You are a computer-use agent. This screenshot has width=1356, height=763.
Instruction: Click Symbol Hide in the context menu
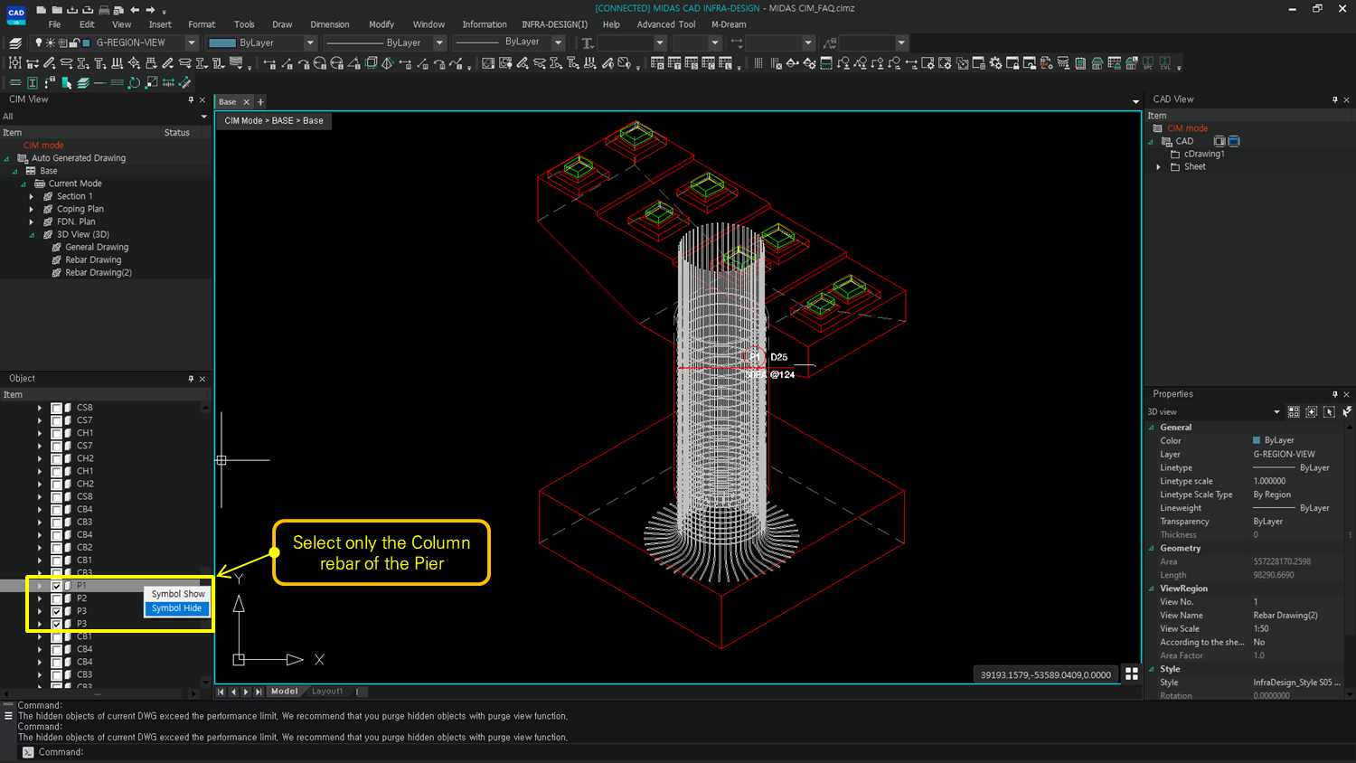pyautogui.click(x=176, y=608)
